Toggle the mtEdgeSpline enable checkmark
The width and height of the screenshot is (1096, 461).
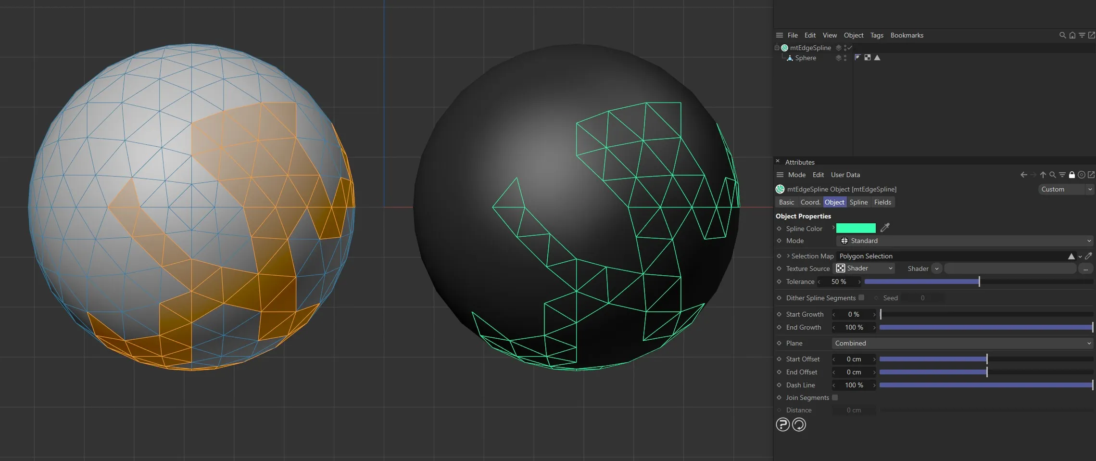point(849,48)
